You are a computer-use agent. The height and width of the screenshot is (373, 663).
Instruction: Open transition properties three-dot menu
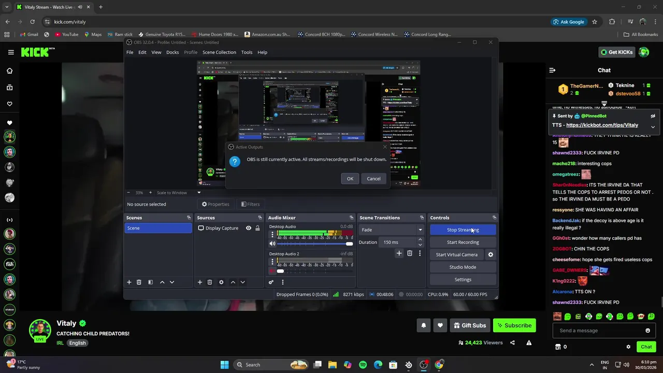tap(420, 253)
